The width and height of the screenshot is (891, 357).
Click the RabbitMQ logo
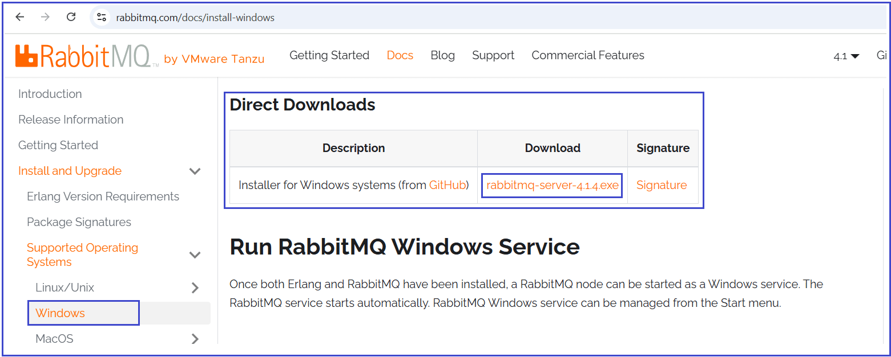click(74, 55)
